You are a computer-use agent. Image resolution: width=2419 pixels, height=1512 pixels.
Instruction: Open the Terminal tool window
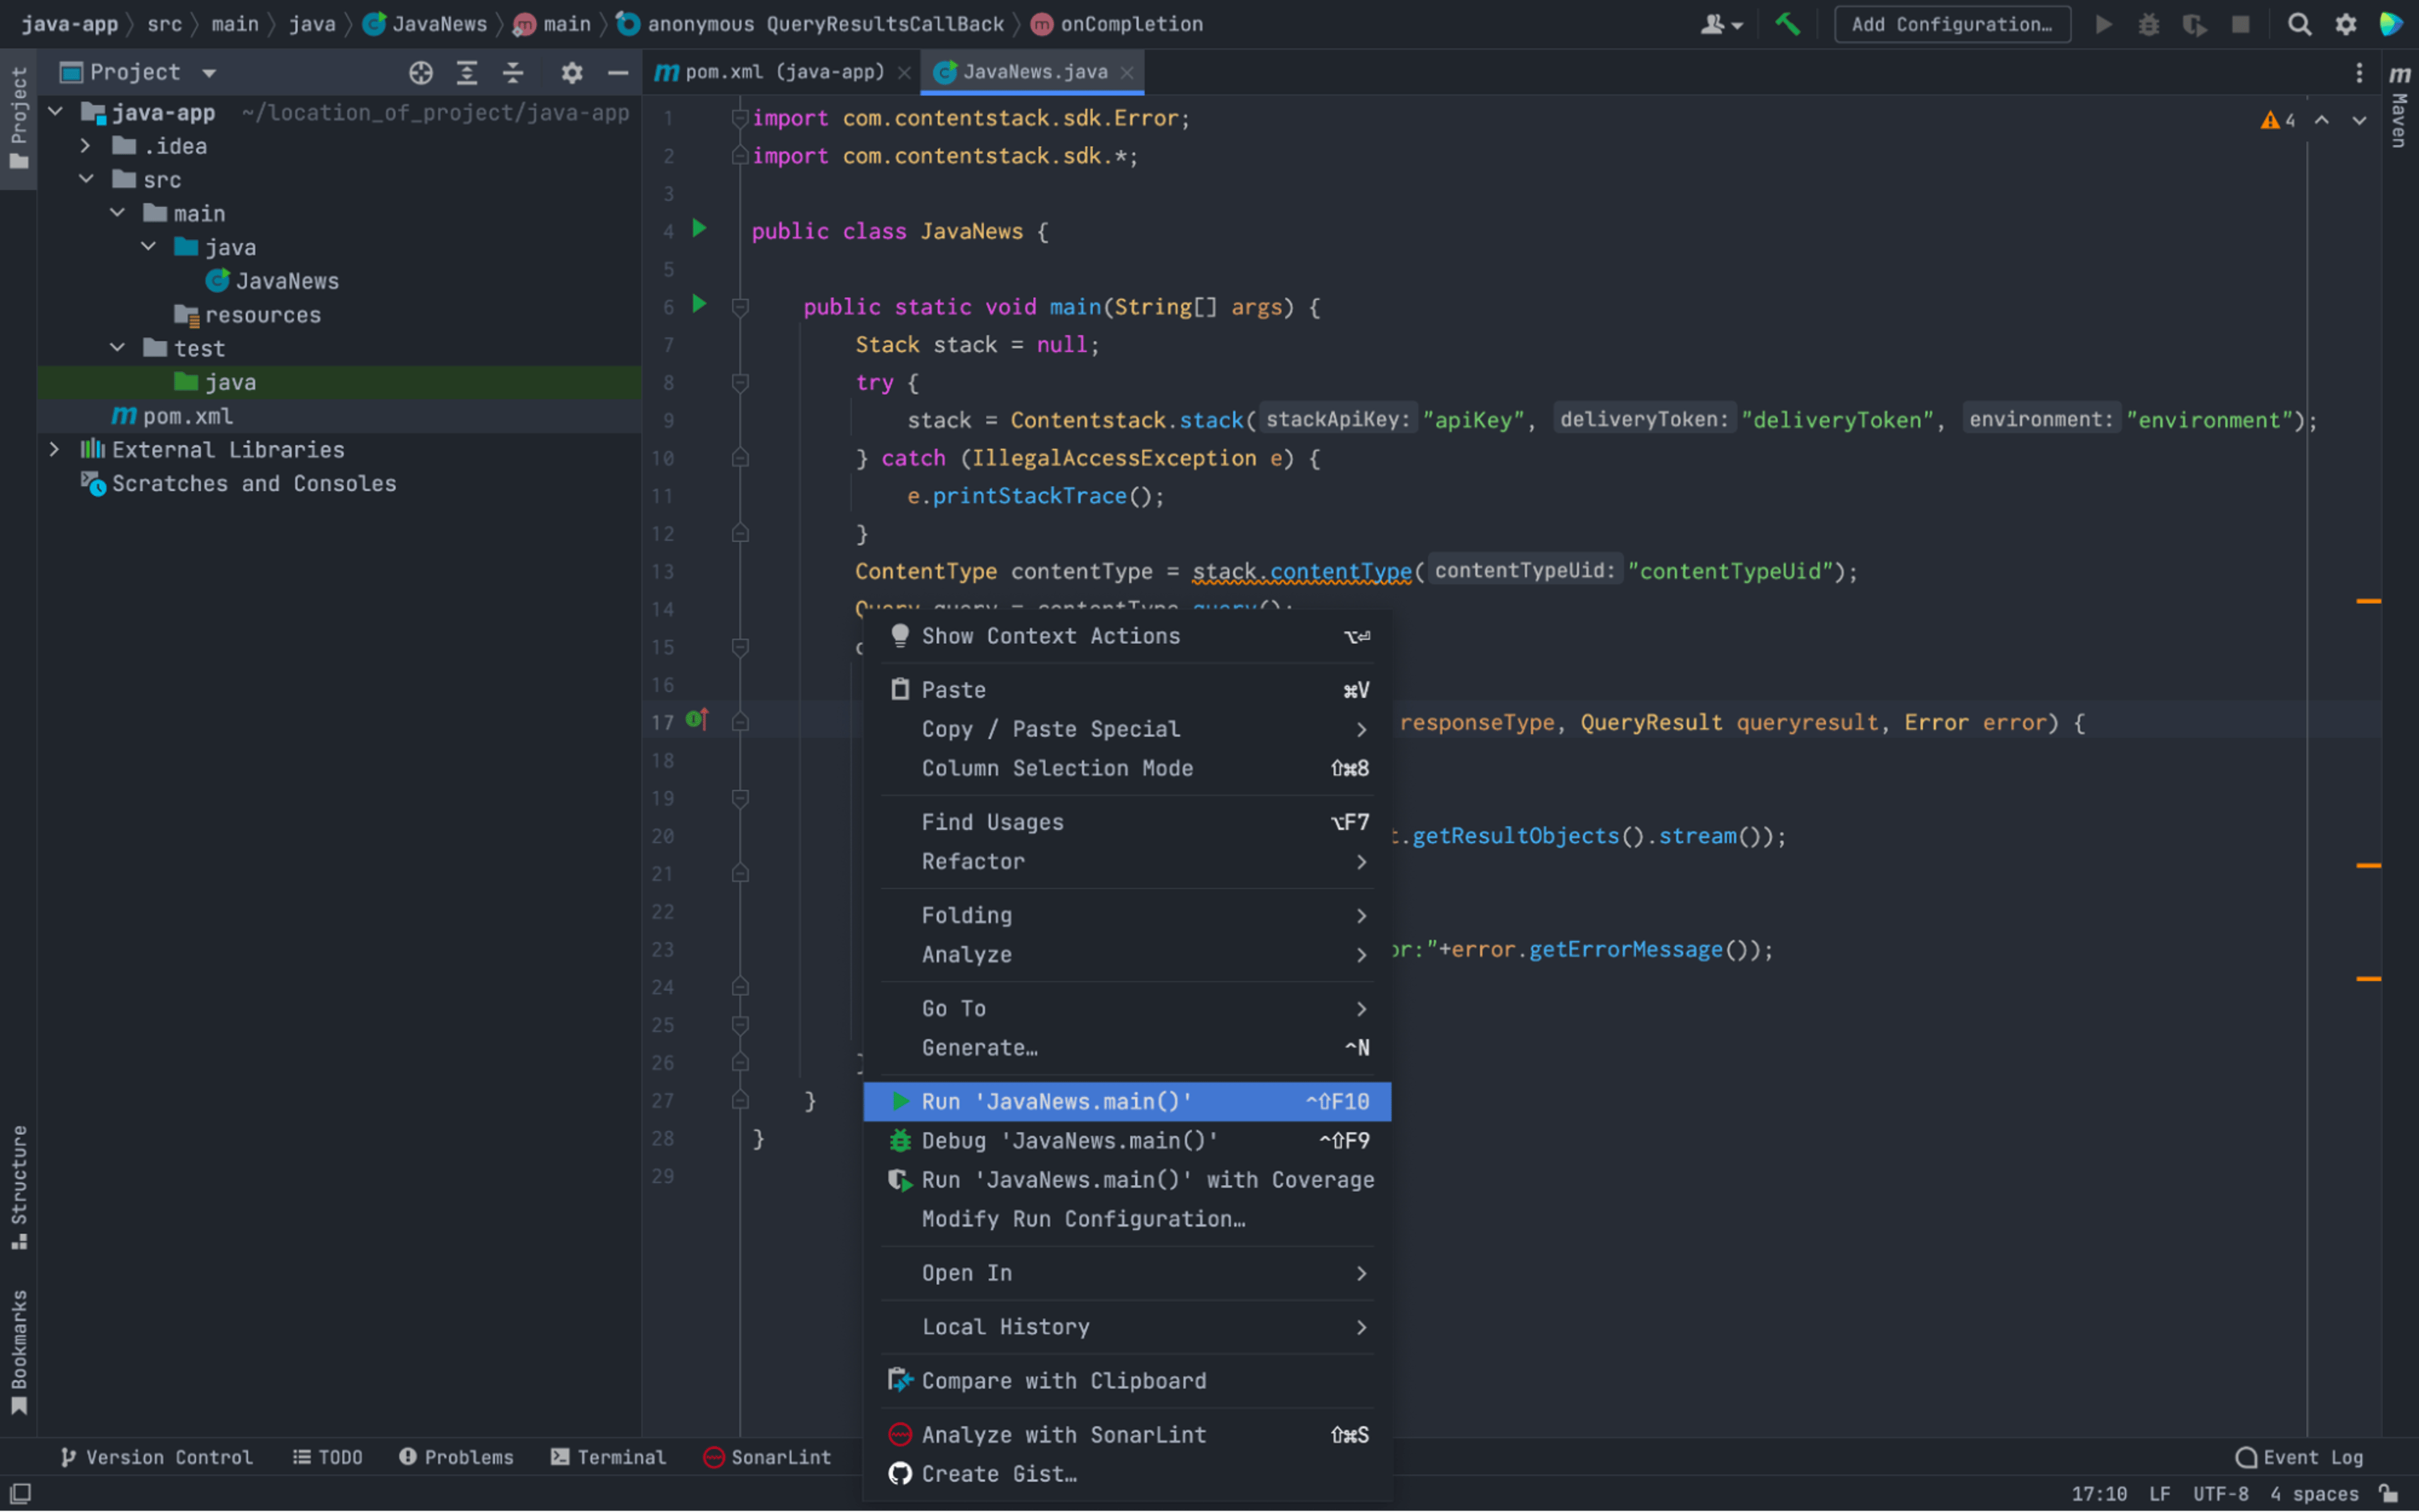(609, 1457)
